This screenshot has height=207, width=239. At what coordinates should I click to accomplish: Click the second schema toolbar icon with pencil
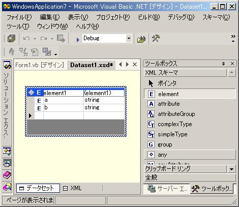tap(23, 51)
